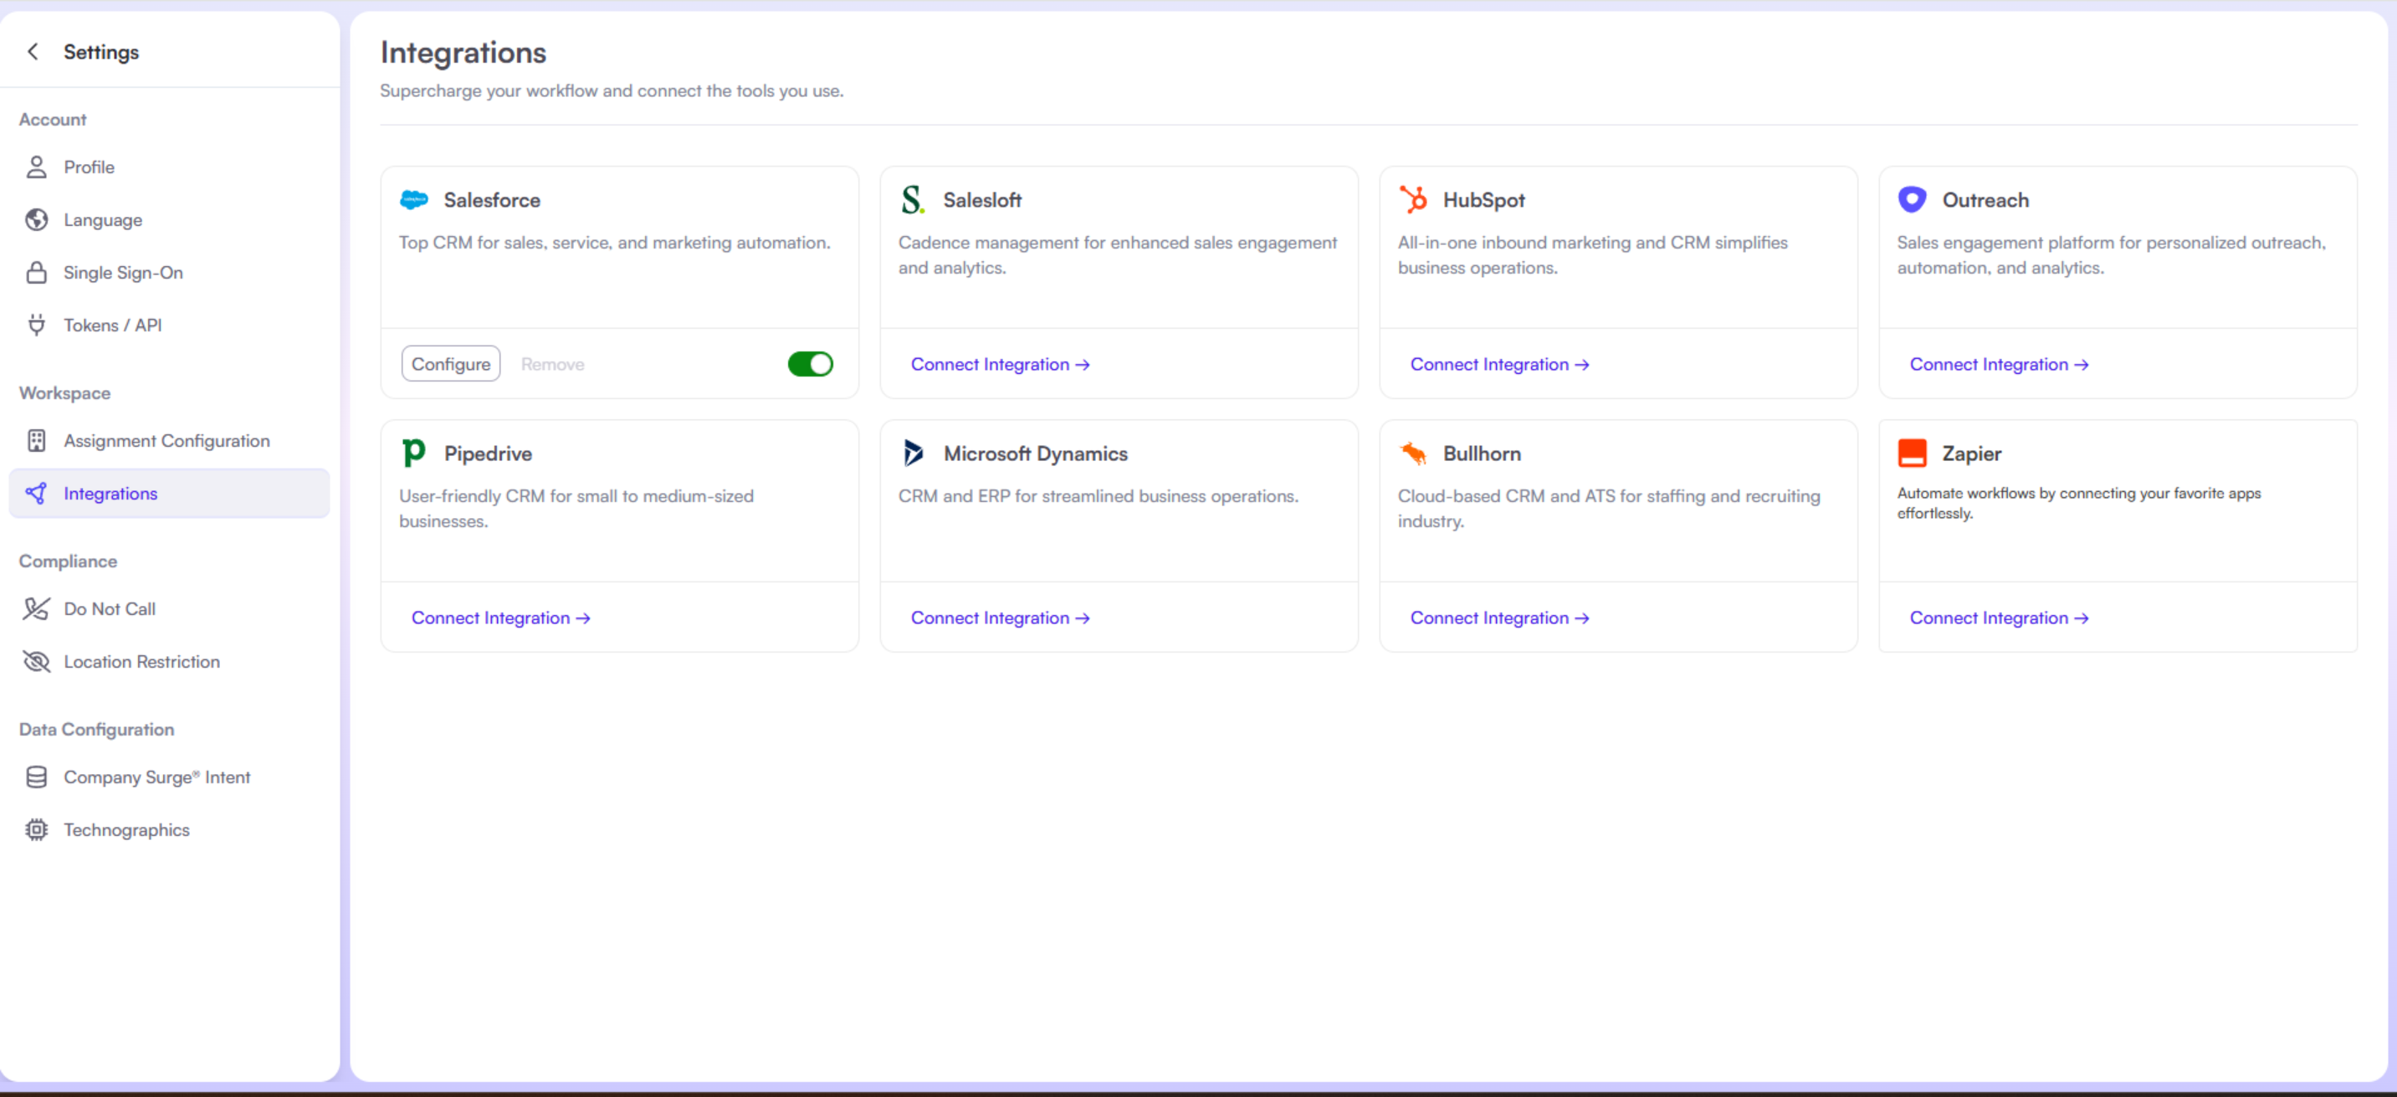This screenshot has width=2397, height=1097.
Task: Select Do Not Call compliance page
Action: tap(110, 608)
